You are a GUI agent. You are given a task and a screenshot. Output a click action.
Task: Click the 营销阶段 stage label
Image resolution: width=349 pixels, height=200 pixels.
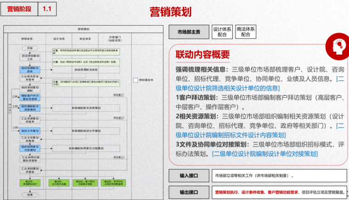coord(19,9)
